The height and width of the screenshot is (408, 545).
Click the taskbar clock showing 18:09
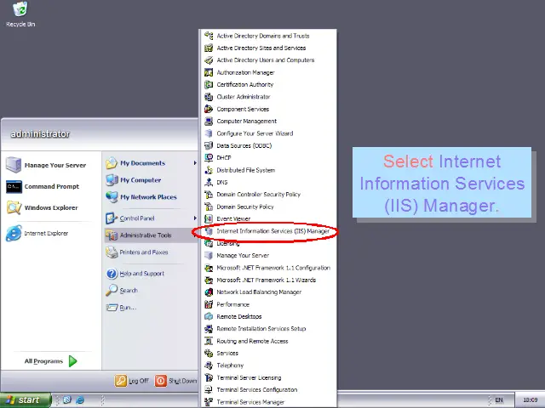(530, 400)
